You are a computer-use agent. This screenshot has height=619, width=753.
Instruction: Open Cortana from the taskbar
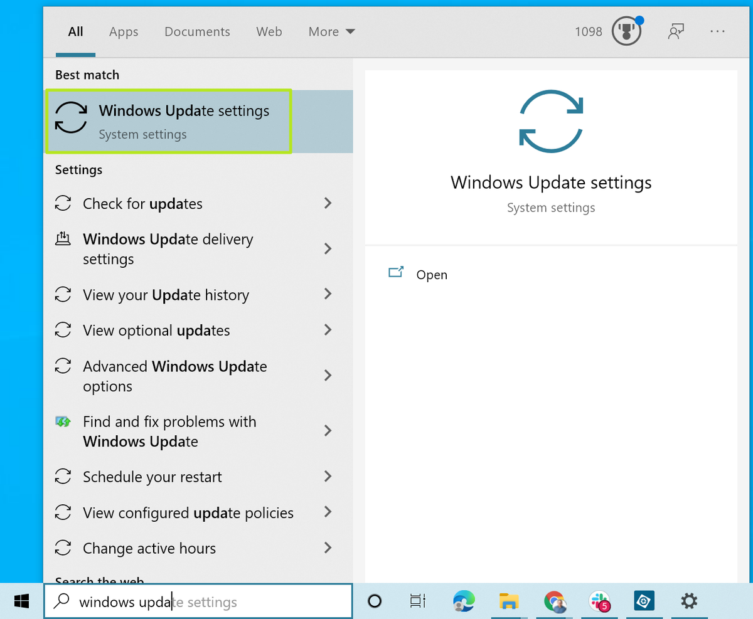pyautogui.click(x=375, y=601)
